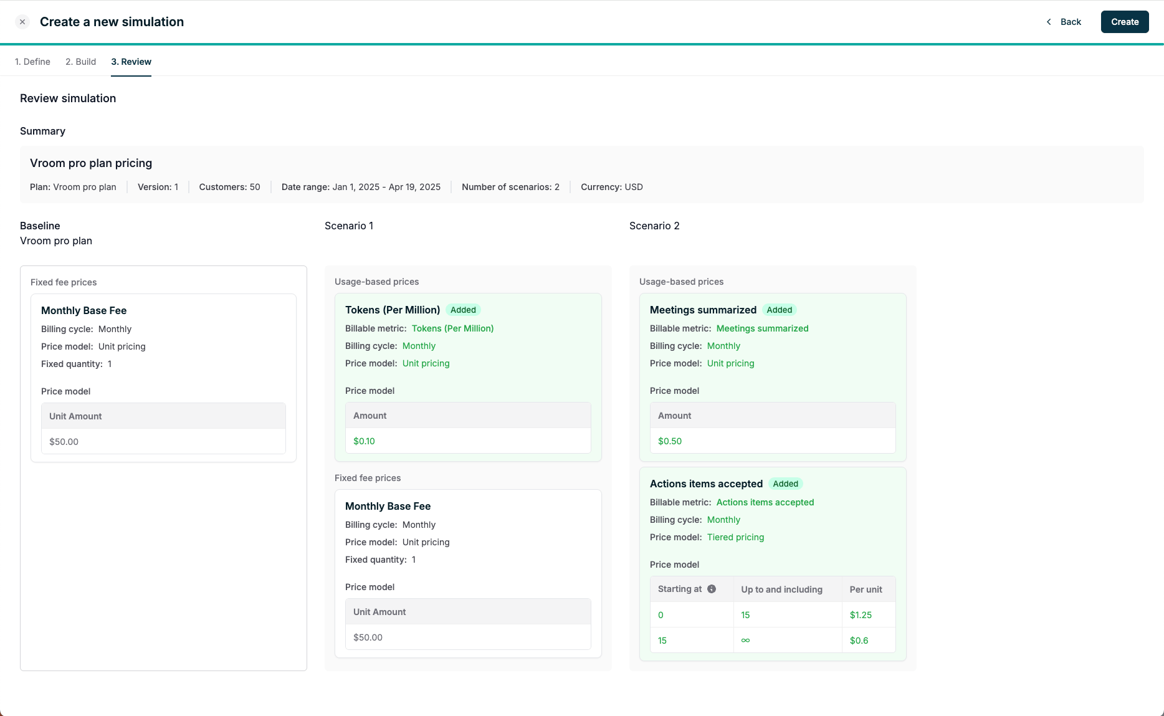This screenshot has height=716, width=1164.
Task: Close the simulation dialog with X icon
Action: 22,22
